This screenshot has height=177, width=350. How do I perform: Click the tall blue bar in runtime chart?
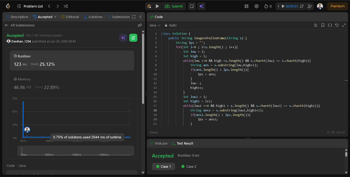pyautogui.click(x=23, y=119)
